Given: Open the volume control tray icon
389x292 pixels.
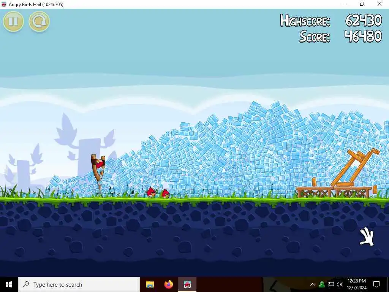Looking at the screenshot, I should 340,284.
